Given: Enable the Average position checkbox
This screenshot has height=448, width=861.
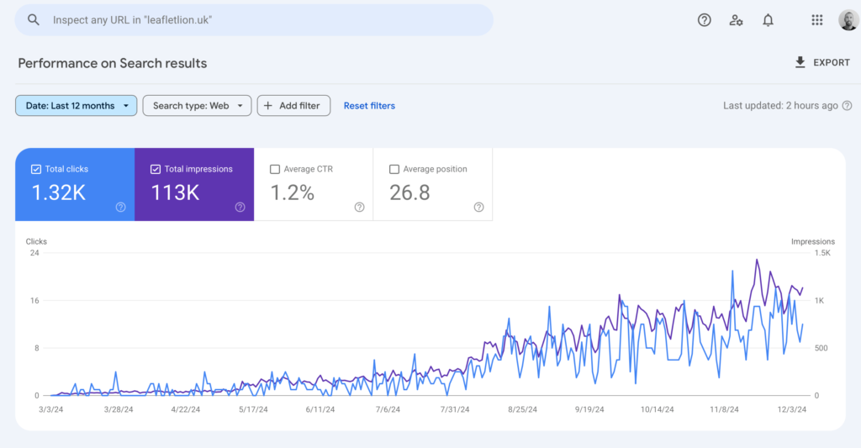Looking at the screenshot, I should [x=394, y=169].
